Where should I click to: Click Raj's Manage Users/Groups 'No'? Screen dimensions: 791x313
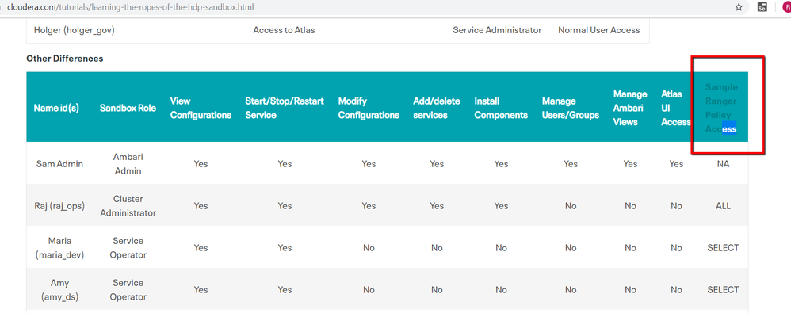(571, 206)
